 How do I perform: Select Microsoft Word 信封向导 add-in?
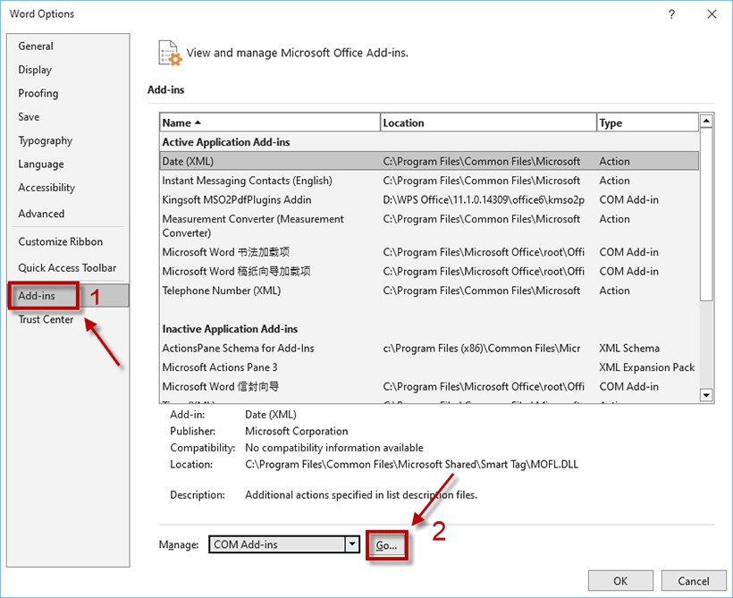coord(429,387)
